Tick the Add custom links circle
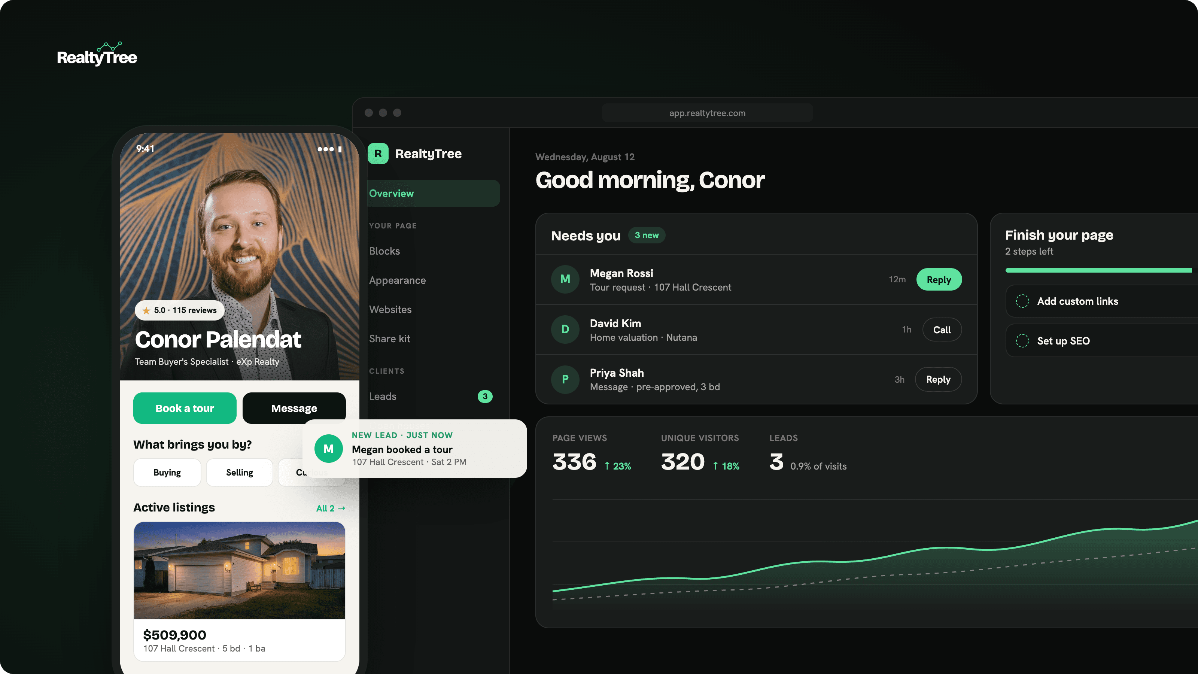The image size is (1198, 674). tap(1022, 301)
